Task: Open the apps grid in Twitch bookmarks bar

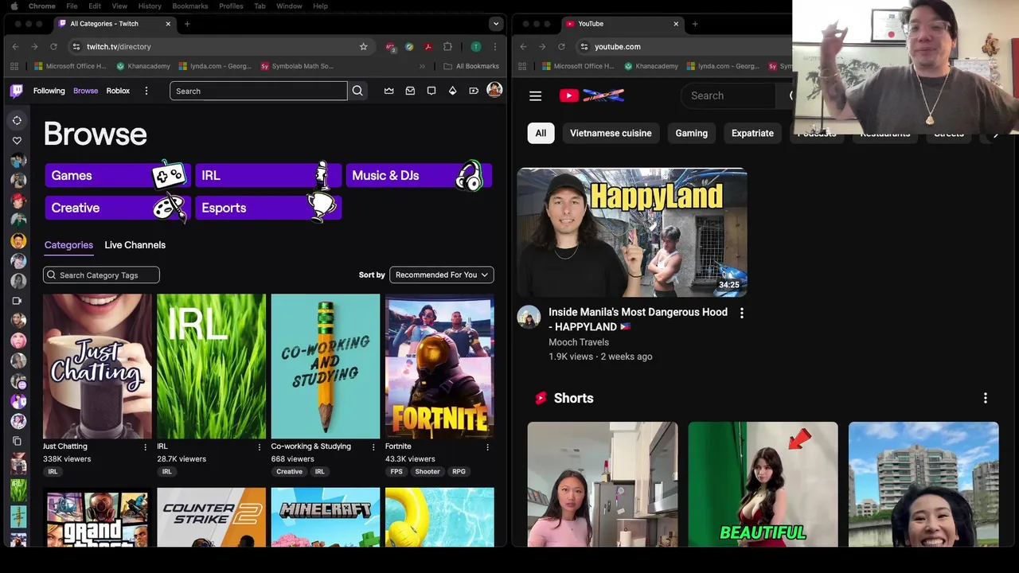Action: 15,66
